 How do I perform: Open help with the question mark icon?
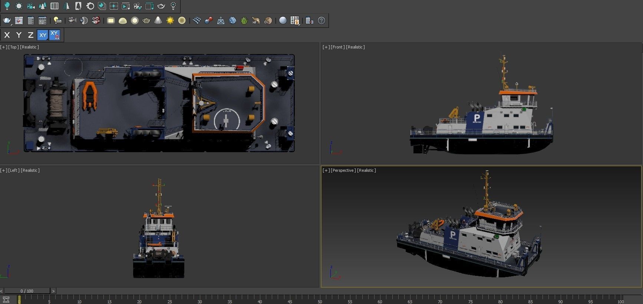click(x=321, y=21)
